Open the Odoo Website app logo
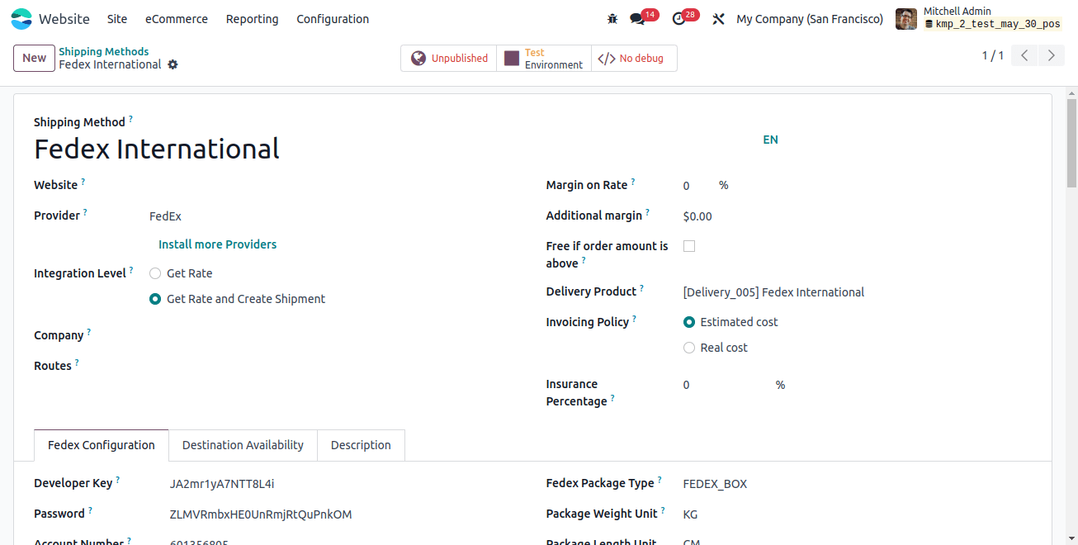Image resolution: width=1078 pixels, height=545 pixels. pyautogui.click(x=21, y=19)
